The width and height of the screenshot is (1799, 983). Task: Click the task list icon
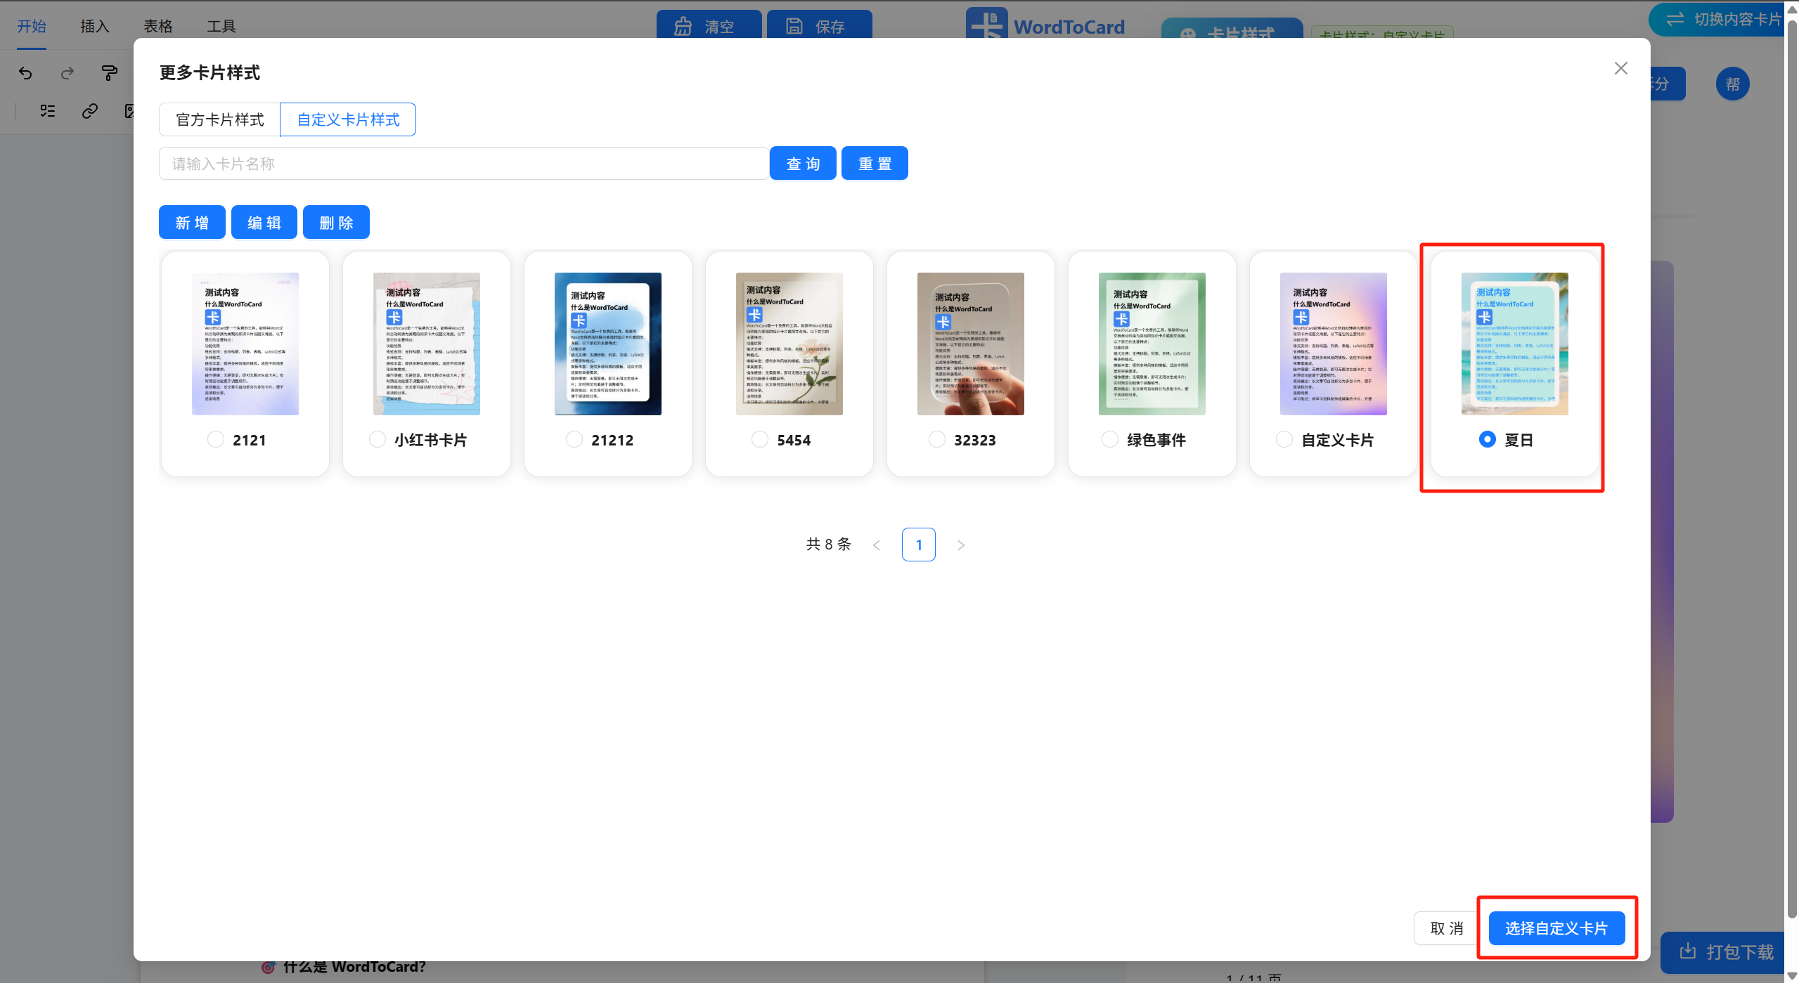click(47, 110)
